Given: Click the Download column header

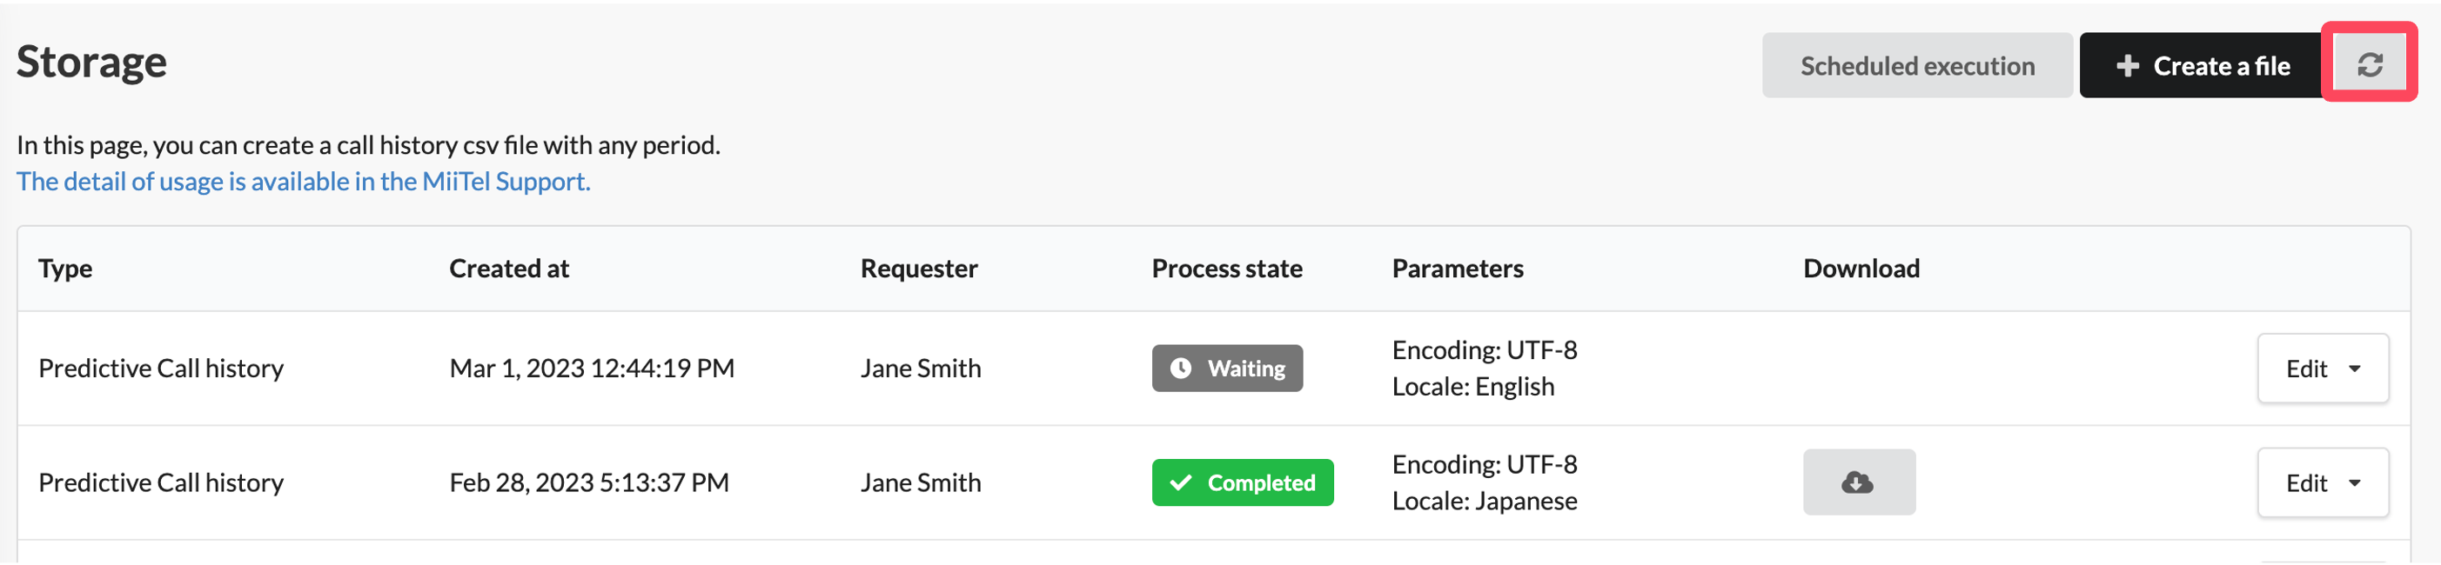Looking at the screenshot, I should point(1861,269).
